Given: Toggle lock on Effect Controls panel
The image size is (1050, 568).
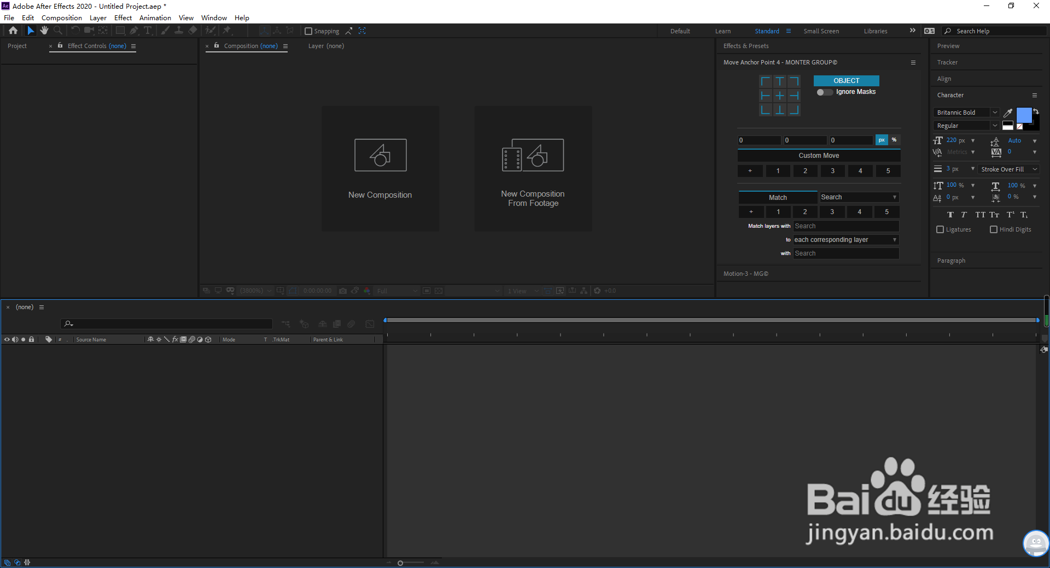Looking at the screenshot, I should point(60,45).
